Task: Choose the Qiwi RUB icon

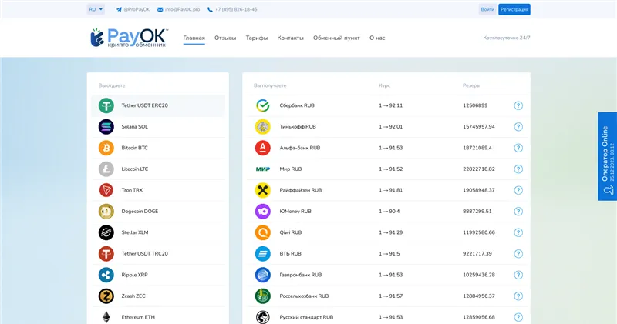Action: click(263, 232)
